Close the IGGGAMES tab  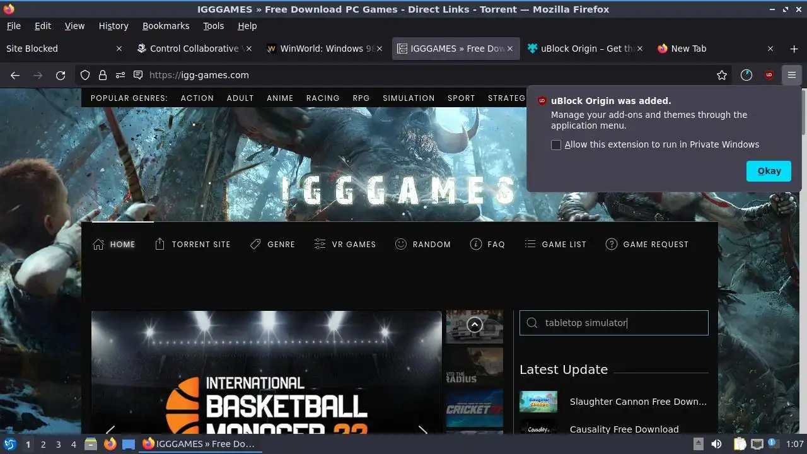(x=510, y=49)
